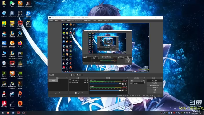Pop out the Audio Mixer dock panel
204x115 pixels.
tap(128, 78)
